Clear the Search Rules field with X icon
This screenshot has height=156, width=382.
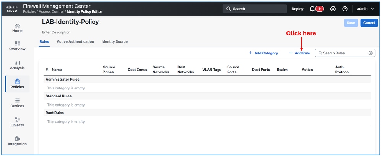(x=371, y=53)
